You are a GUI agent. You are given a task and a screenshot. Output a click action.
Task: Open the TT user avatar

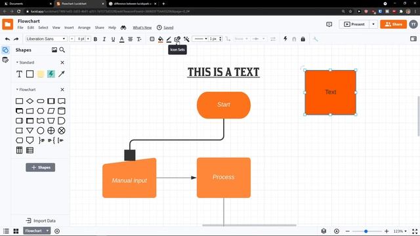coord(413,24)
